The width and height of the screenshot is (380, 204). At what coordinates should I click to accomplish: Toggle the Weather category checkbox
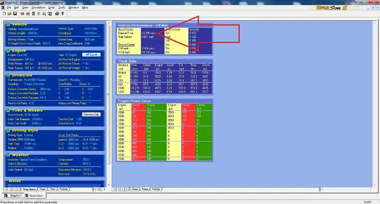point(8,155)
